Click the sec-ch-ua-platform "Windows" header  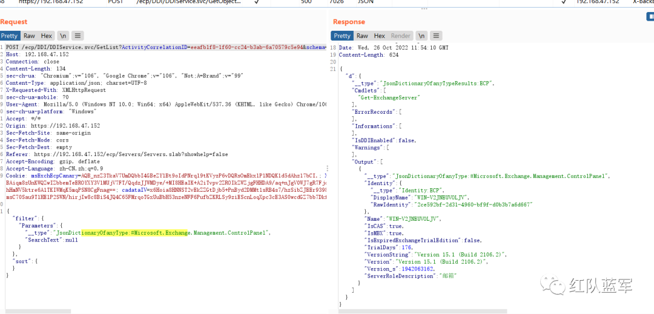pos(51,111)
